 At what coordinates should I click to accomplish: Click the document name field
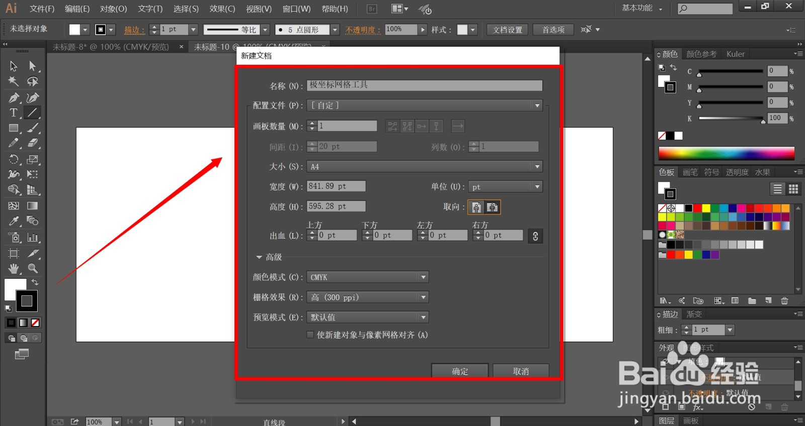[x=425, y=85]
